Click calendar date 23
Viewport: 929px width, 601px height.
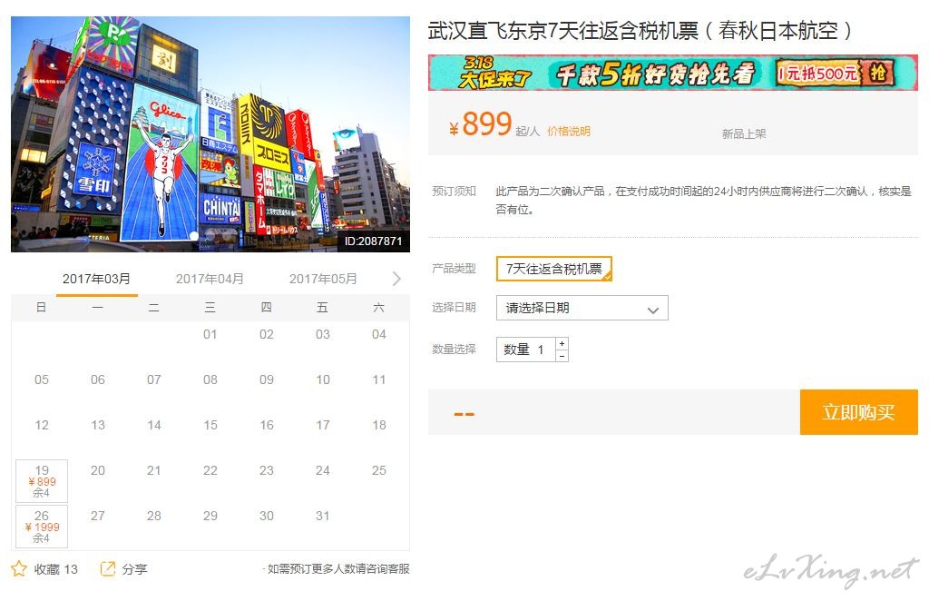tap(267, 470)
